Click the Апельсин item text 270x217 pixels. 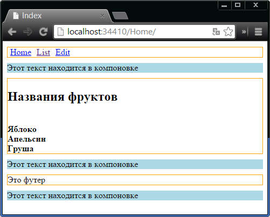tap(26, 139)
